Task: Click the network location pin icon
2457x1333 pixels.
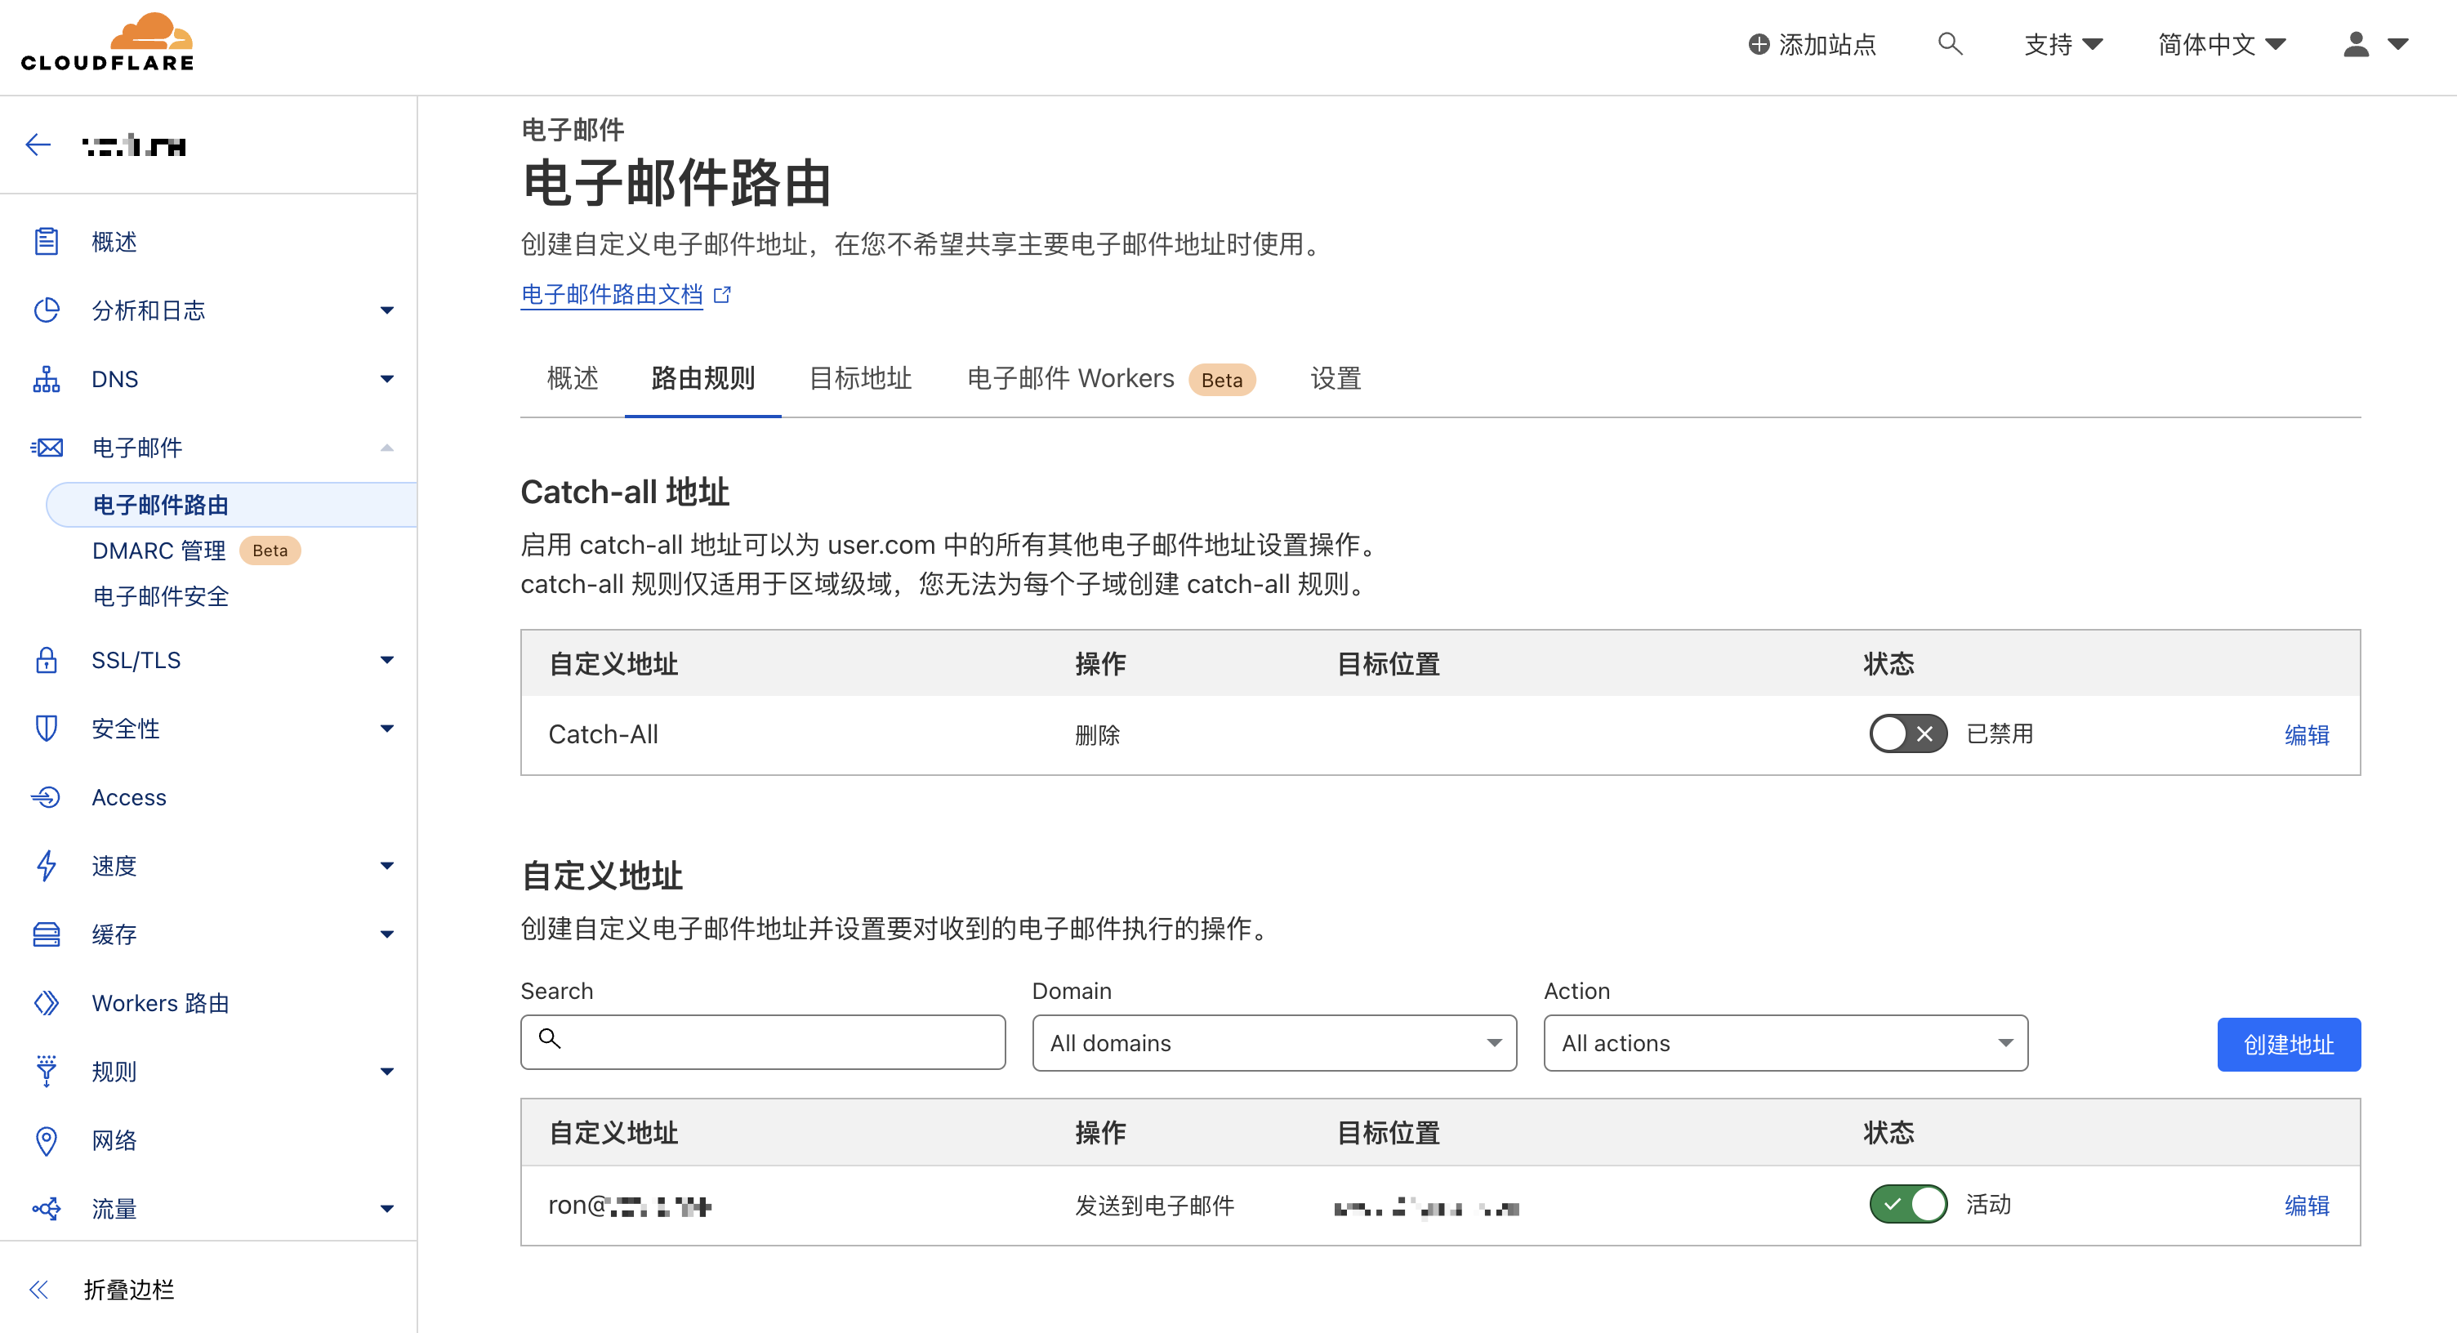Action: click(46, 1140)
